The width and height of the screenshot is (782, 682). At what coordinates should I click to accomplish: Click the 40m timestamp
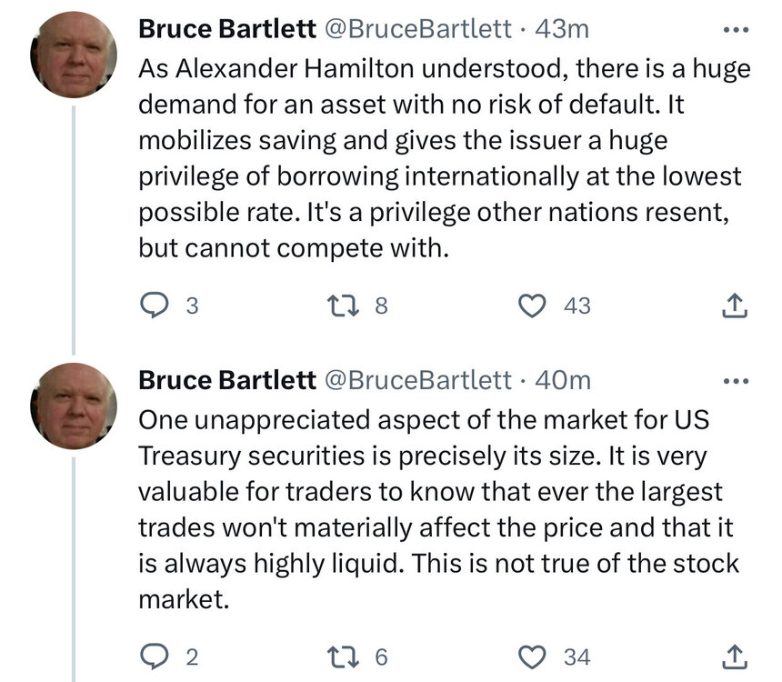[x=564, y=379]
